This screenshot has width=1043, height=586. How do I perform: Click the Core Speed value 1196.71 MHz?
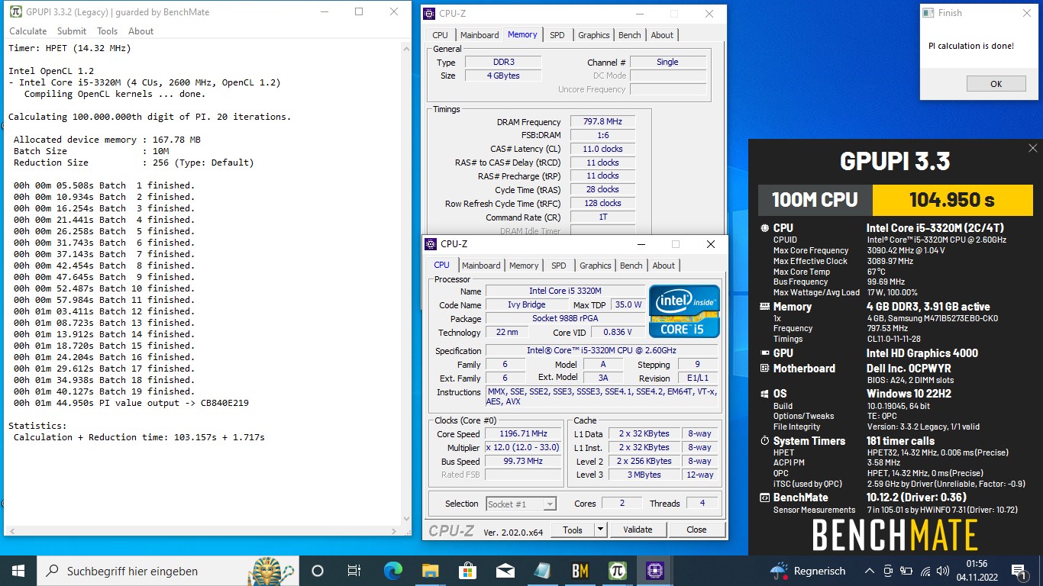point(524,434)
